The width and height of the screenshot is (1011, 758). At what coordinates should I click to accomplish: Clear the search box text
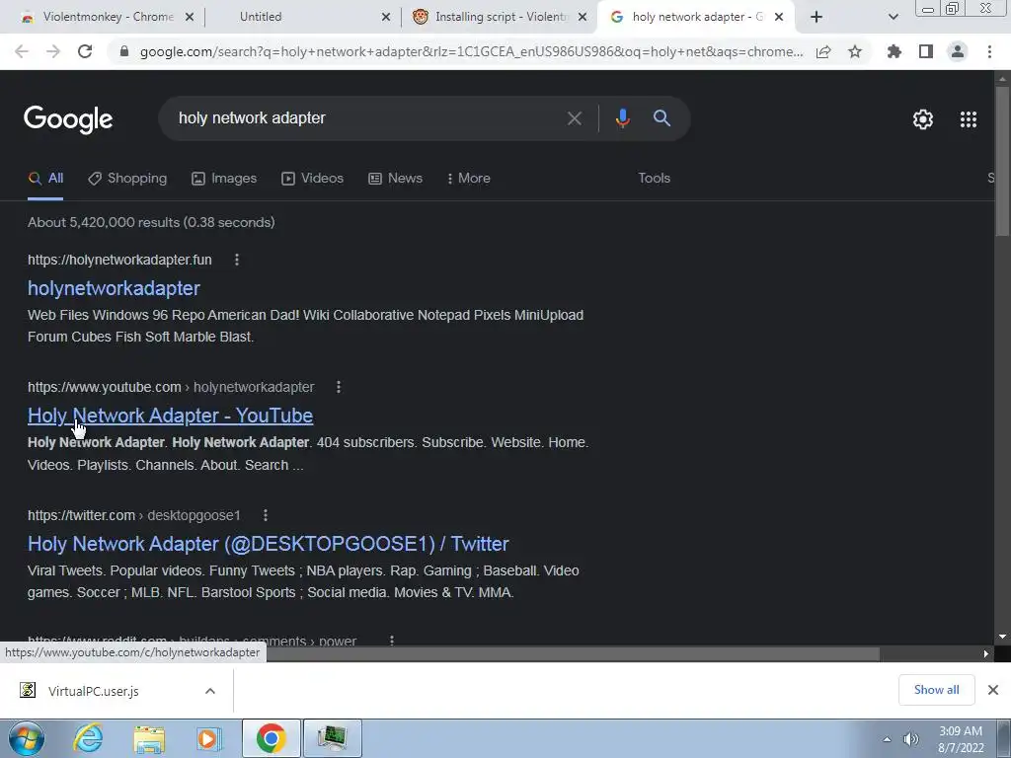[574, 118]
